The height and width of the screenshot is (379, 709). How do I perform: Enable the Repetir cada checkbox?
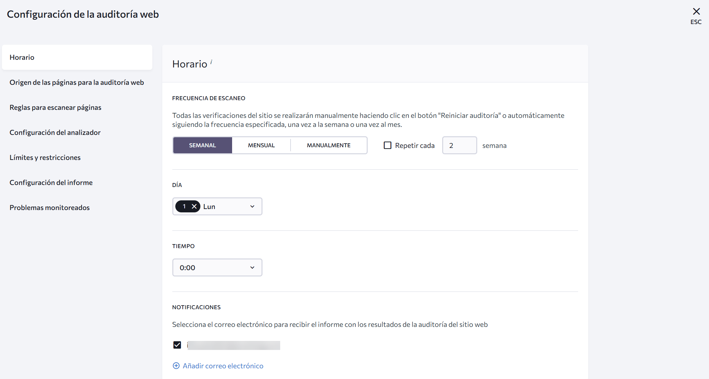[x=387, y=145]
